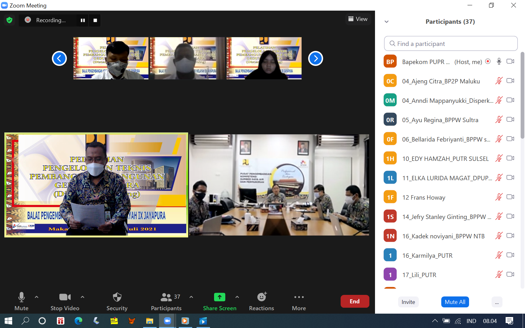Click camera icon for 14_Jefry Stanley Ginting

pos(510,216)
